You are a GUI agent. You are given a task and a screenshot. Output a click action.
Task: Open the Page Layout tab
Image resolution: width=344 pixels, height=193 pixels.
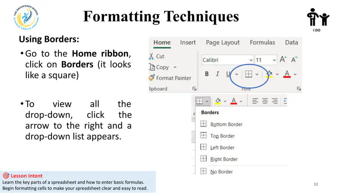point(223,42)
